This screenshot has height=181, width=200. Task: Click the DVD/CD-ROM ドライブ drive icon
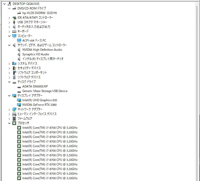tap(14, 8)
